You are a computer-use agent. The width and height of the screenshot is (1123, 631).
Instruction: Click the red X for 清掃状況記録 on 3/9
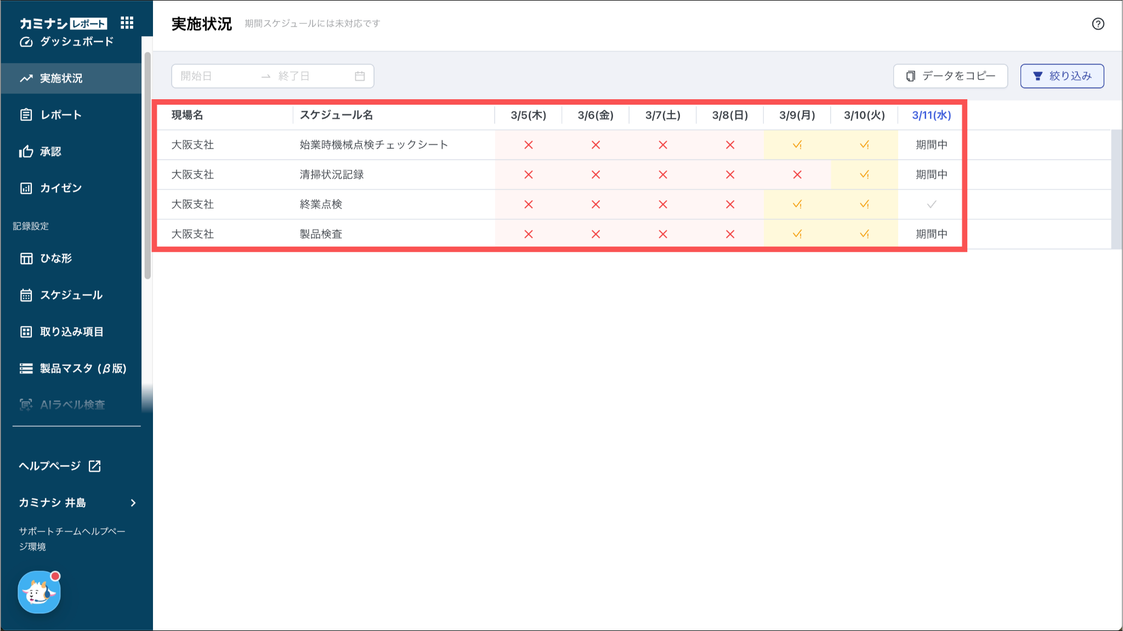pyautogui.click(x=797, y=174)
